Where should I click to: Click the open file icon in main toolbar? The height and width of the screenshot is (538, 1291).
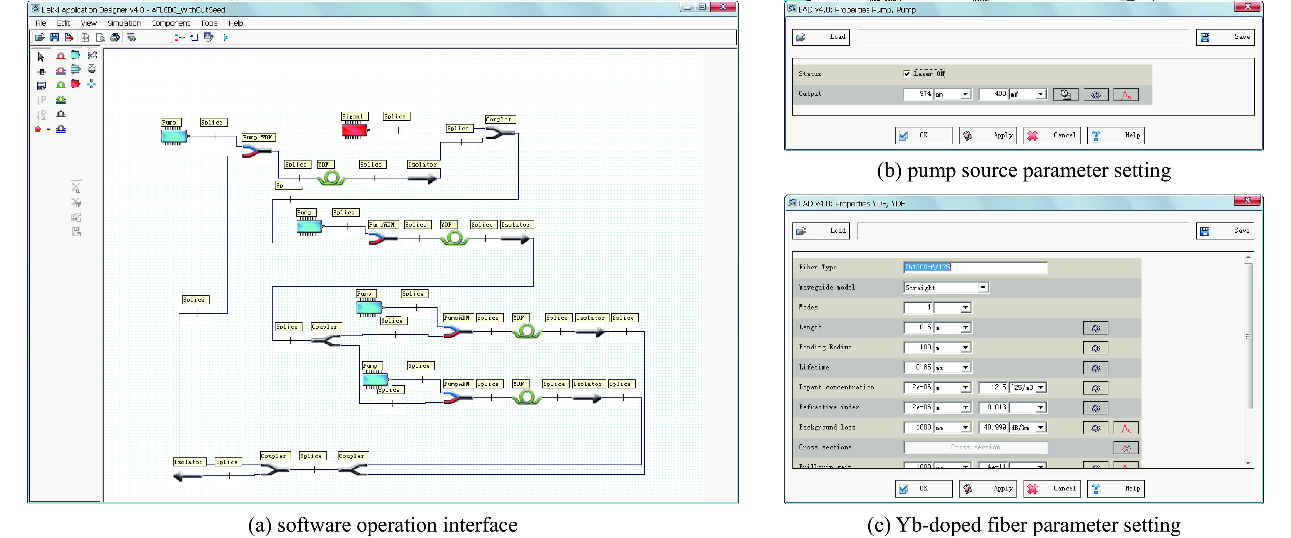click(40, 38)
